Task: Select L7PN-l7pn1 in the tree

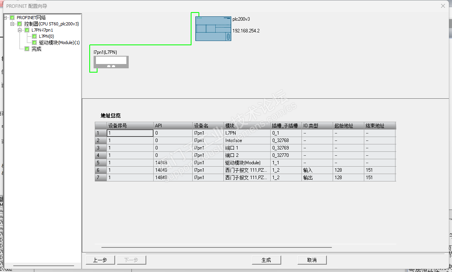Action: [43, 30]
